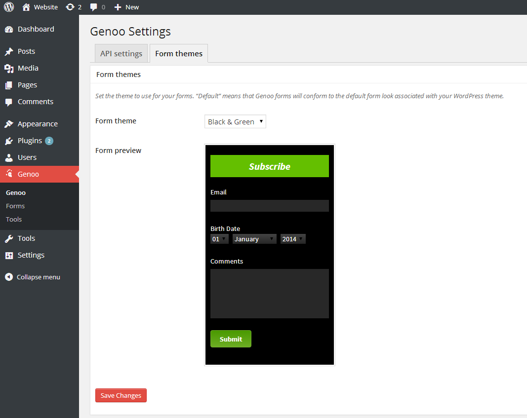Click the Posts pushpin icon
This screenshot has height=418, width=527.
coord(9,51)
